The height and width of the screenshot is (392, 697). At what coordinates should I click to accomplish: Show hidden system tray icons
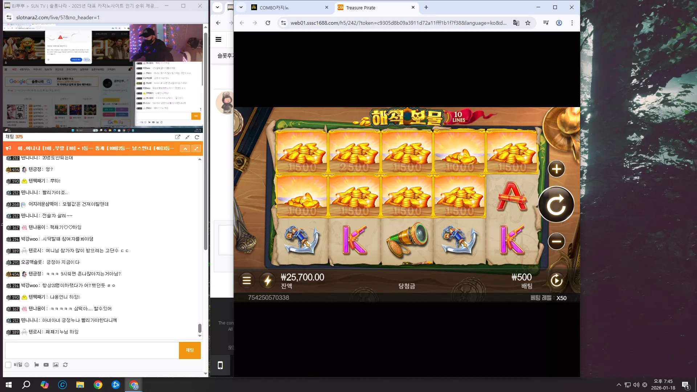[x=619, y=385]
